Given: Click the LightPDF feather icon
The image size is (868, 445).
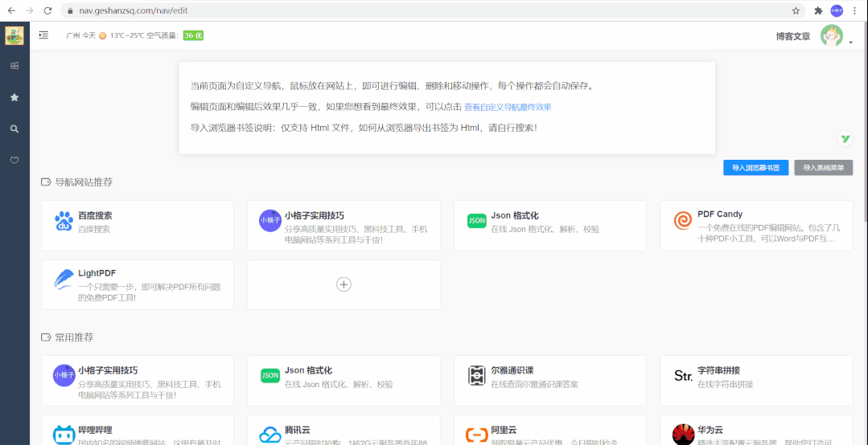Looking at the screenshot, I should 64,280.
